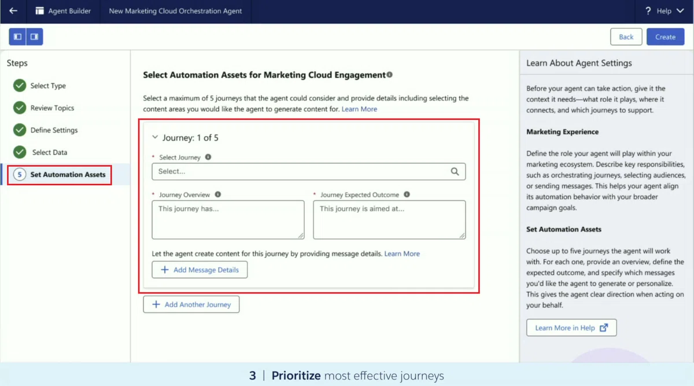
Task: Select the New Marketing Cloud Orchestration Agent tab
Action: tap(176, 11)
